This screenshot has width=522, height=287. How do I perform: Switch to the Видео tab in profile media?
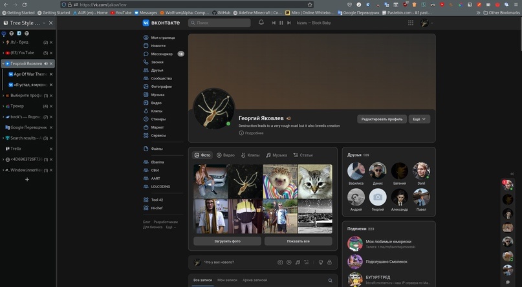226,155
